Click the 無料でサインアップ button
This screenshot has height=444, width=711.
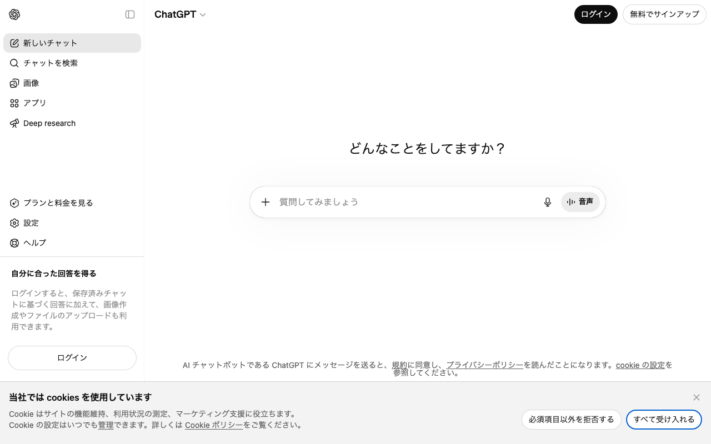[664, 14]
